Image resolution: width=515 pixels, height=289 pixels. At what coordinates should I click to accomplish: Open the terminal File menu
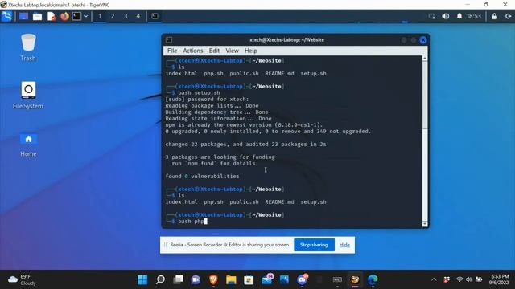point(172,51)
